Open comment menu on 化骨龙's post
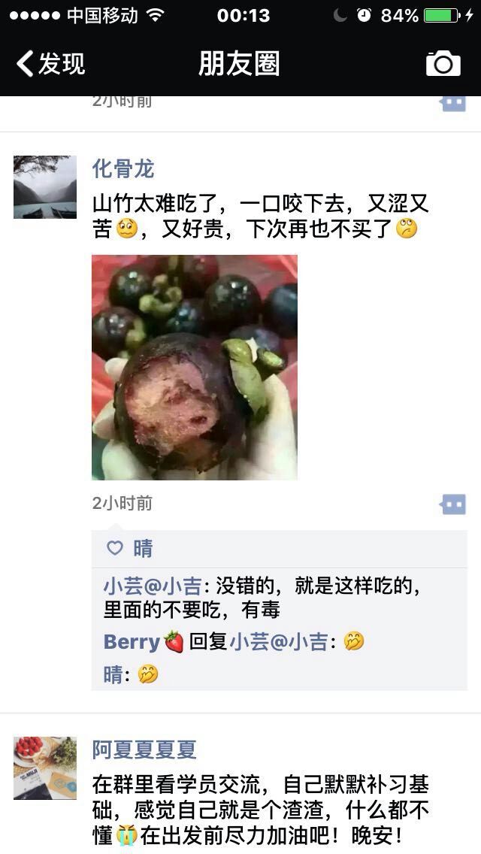 click(453, 504)
